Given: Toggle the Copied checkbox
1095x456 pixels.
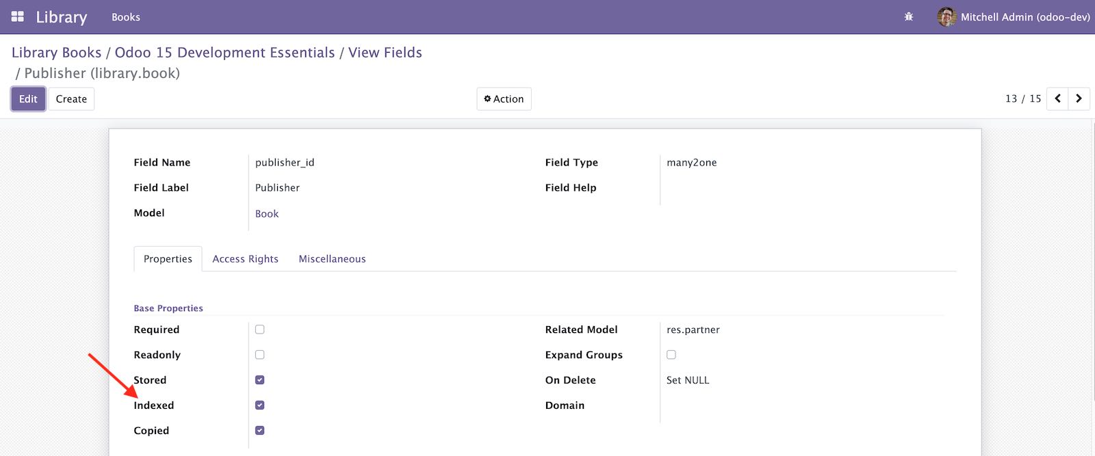Looking at the screenshot, I should 260,431.
